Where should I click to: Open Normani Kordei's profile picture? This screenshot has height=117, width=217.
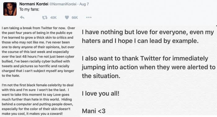coord(10,9)
